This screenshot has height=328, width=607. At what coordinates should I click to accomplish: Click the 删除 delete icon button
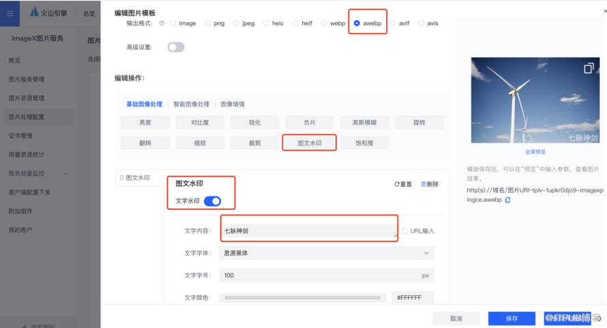(x=430, y=184)
